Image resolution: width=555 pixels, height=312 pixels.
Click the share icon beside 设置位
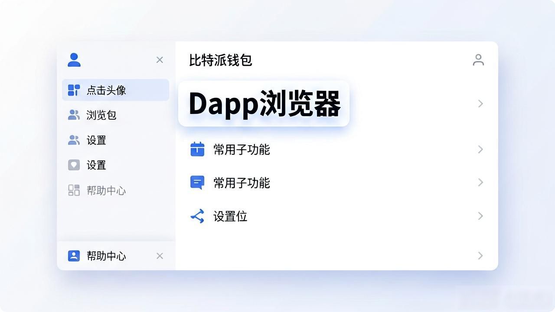(x=197, y=216)
